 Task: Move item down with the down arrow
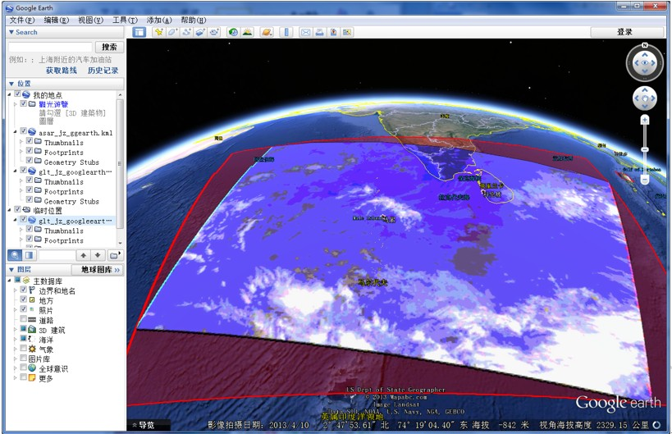(98, 255)
